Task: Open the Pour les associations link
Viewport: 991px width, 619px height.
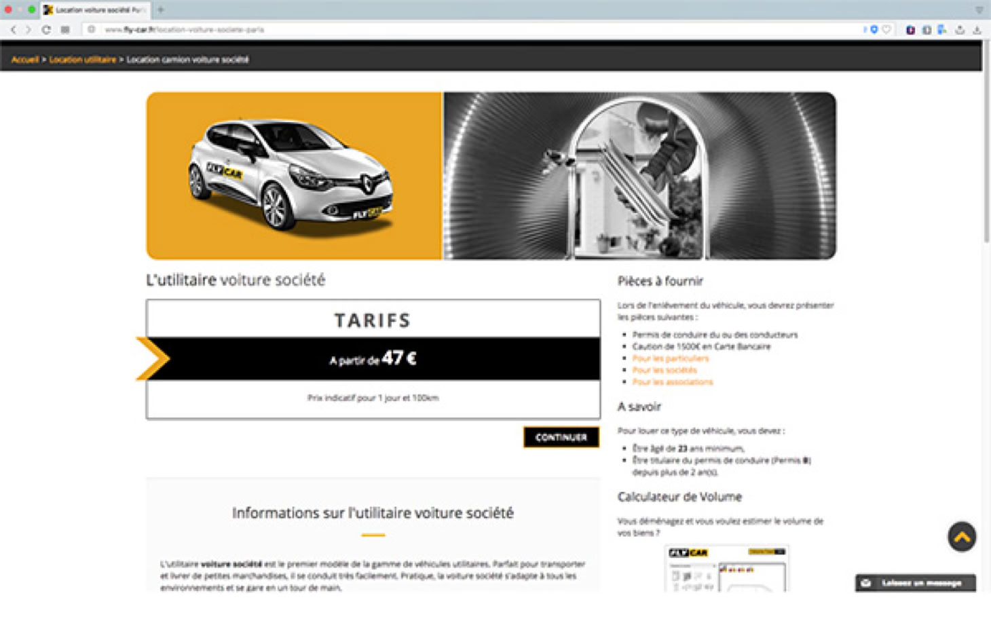Action: 672,382
